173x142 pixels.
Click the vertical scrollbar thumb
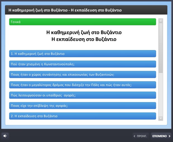[x=161, y=48]
